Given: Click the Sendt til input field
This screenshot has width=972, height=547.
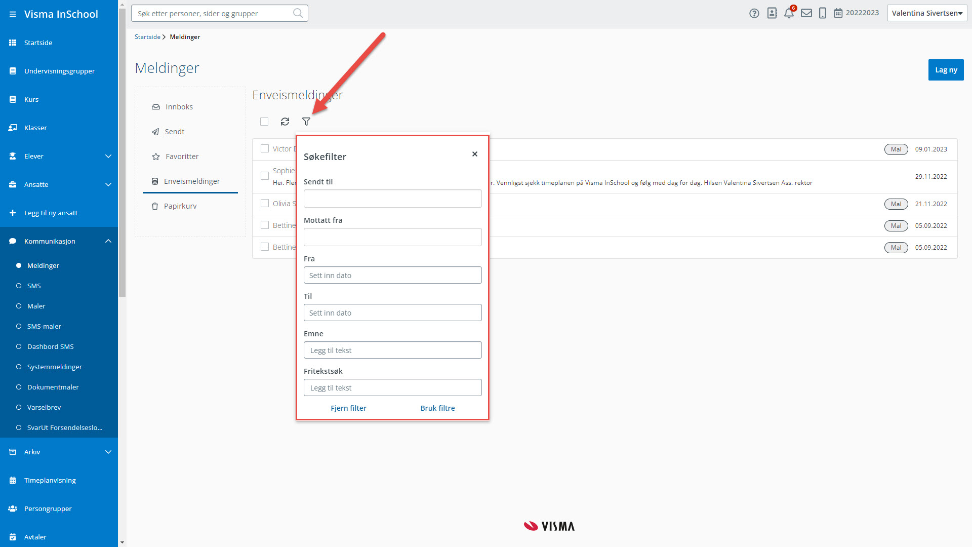Looking at the screenshot, I should point(392,199).
